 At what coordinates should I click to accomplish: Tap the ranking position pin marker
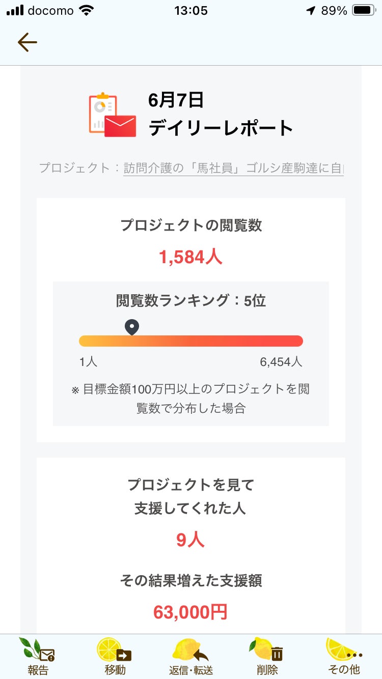tap(132, 327)
